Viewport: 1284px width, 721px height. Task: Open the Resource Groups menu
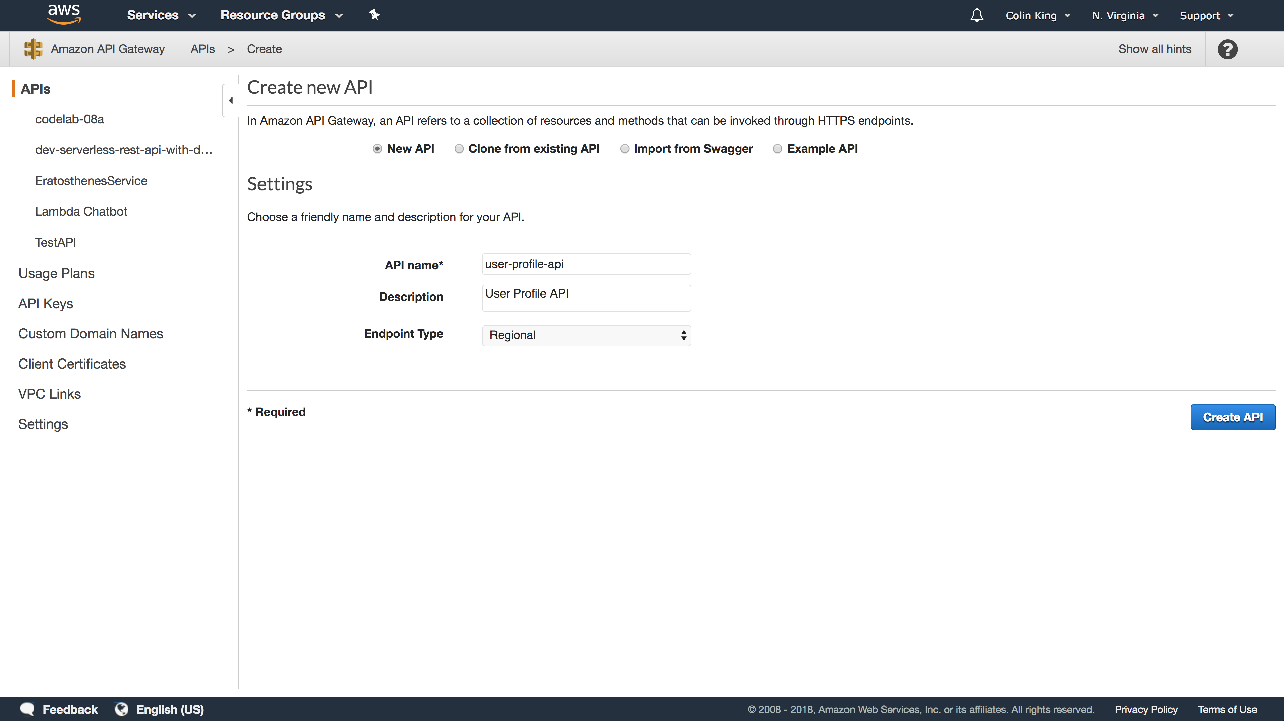coord(281,15)
